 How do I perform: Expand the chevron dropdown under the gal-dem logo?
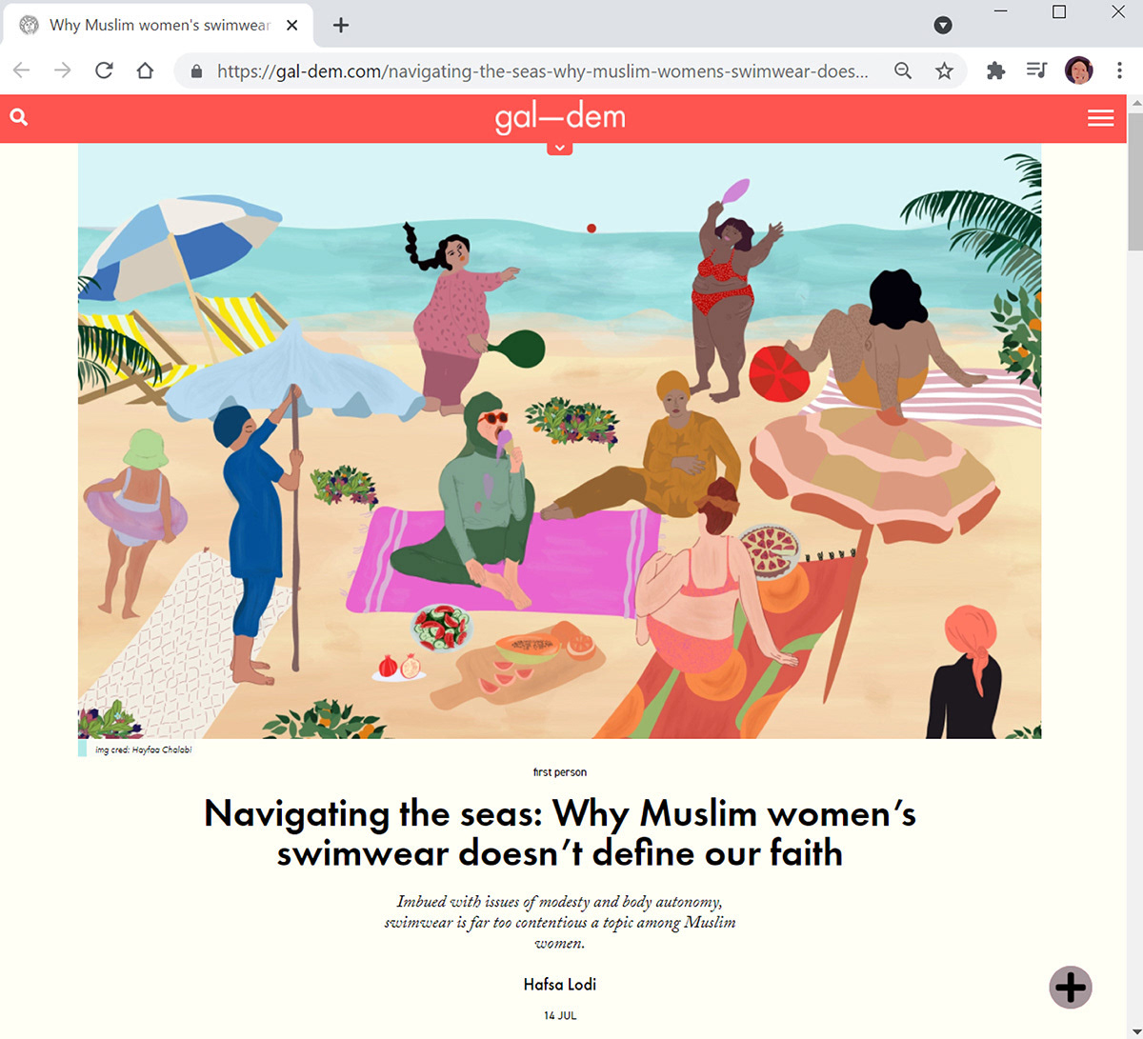560,148
